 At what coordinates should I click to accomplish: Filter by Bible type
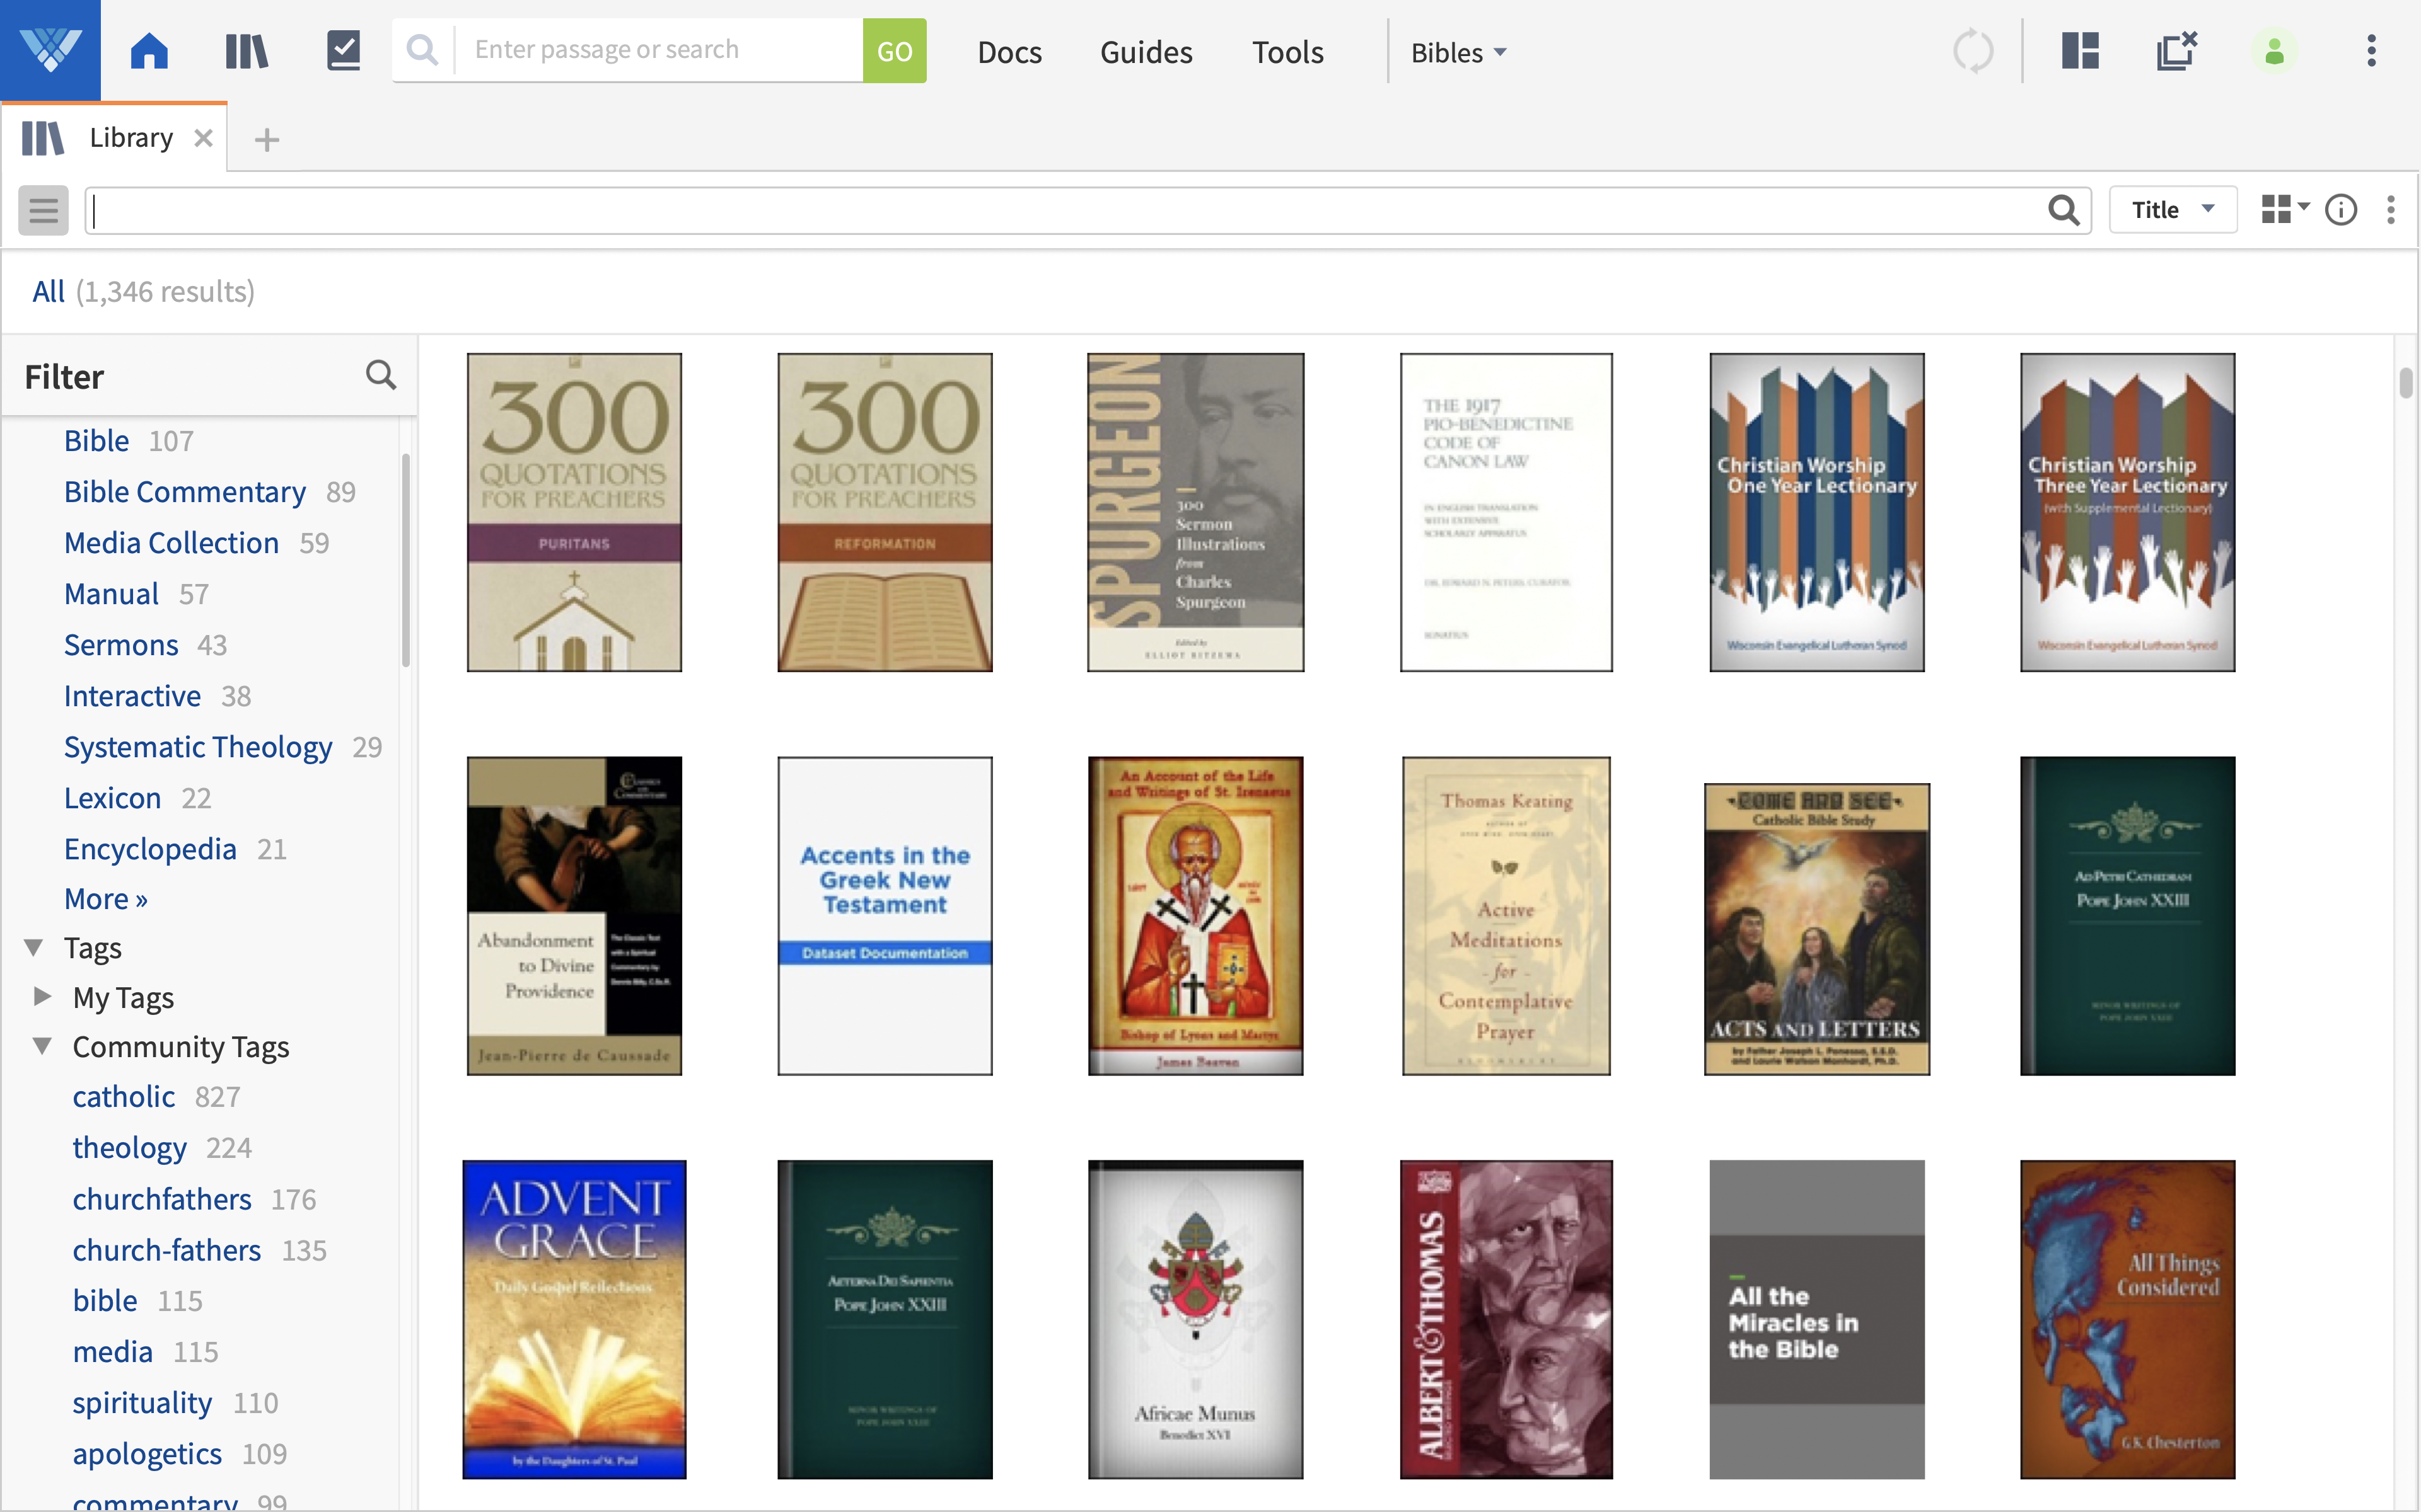click(x=96, y=440)
